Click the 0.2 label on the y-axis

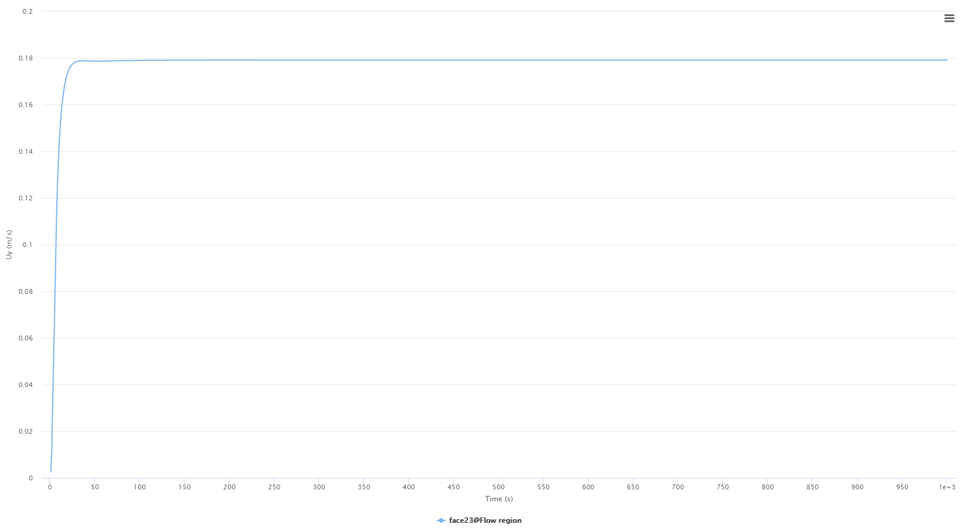pyautogui.click(x=28, y=11)
